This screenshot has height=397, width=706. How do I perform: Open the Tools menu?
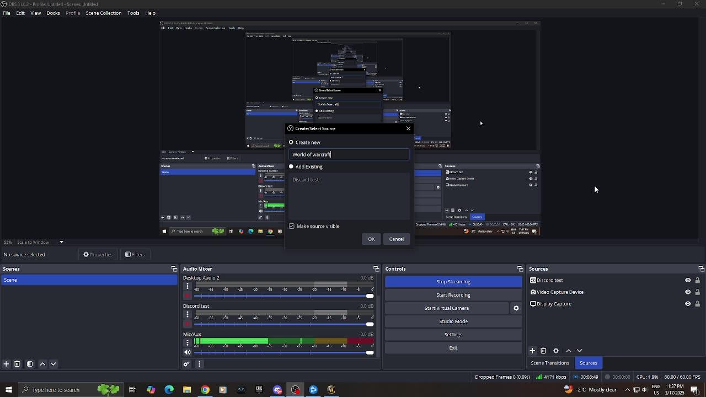133,13
